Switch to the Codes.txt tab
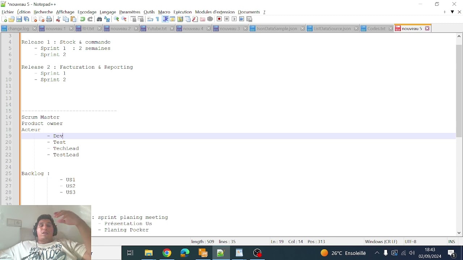The width and height of the screenshot is (463, 260). pos(376,29)
